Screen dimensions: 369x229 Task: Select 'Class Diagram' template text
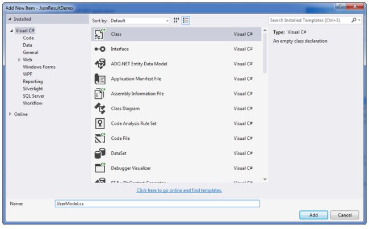125,109
